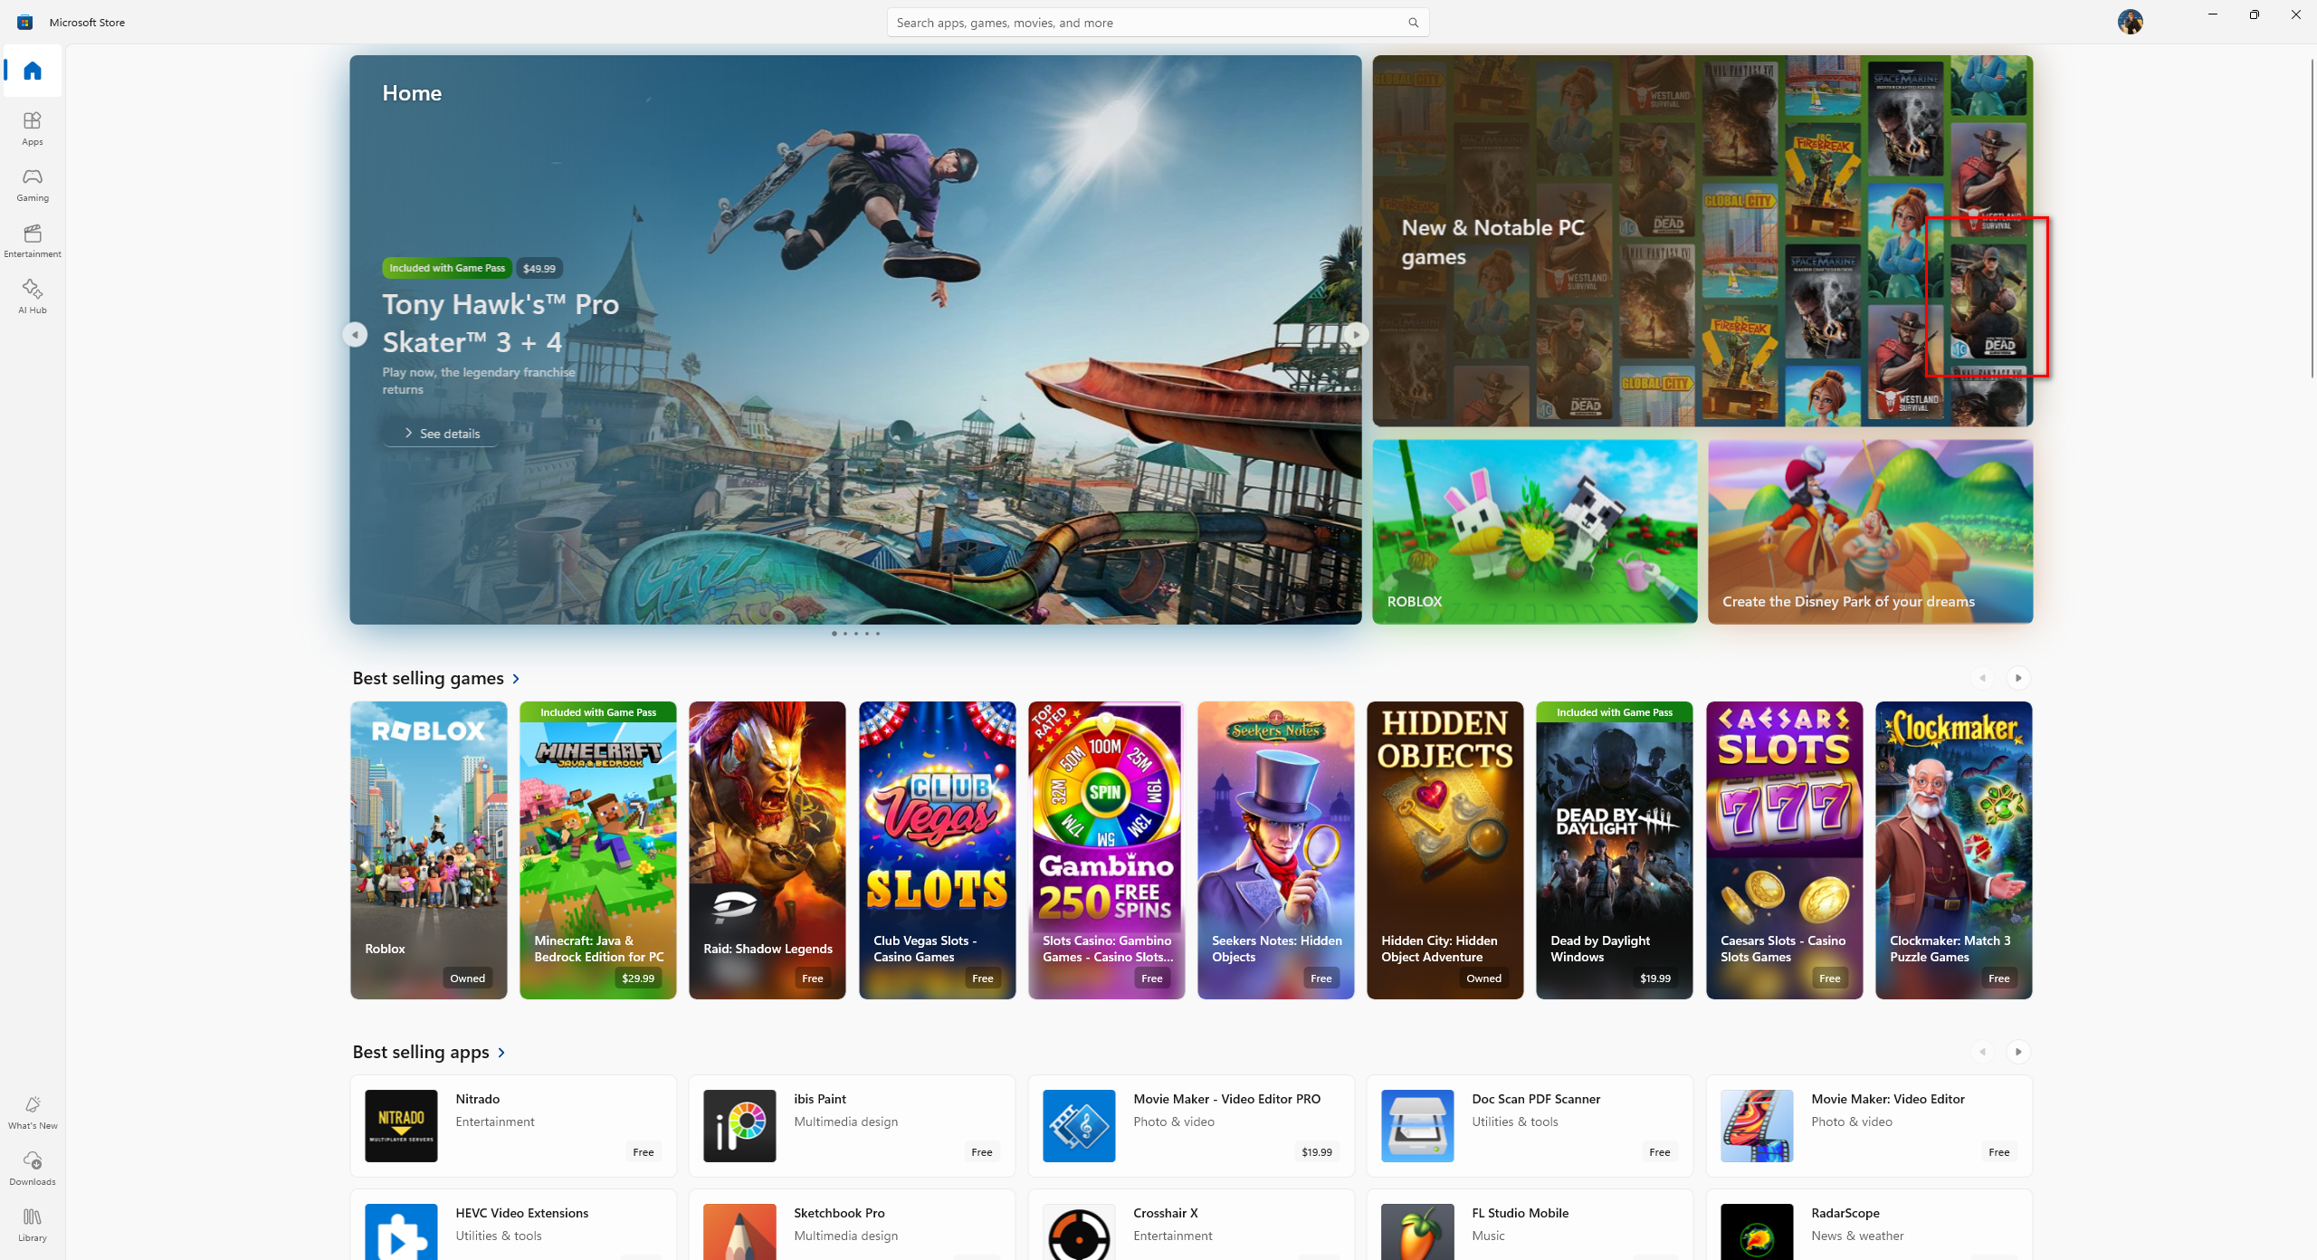
Task: Open the ROBLOX promo tile
Action: tap(1535, 531)
